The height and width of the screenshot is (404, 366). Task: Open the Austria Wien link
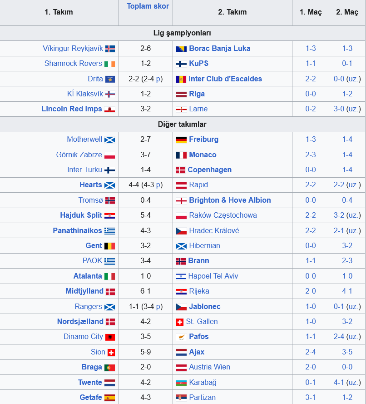[209, 367]
